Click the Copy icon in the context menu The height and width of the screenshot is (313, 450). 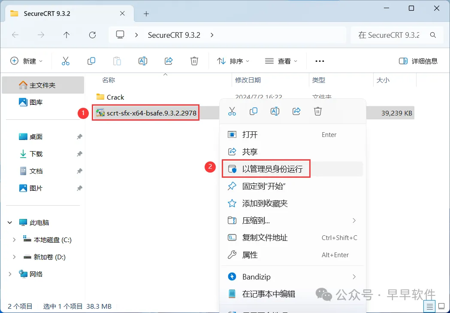(x=254, y=111)
